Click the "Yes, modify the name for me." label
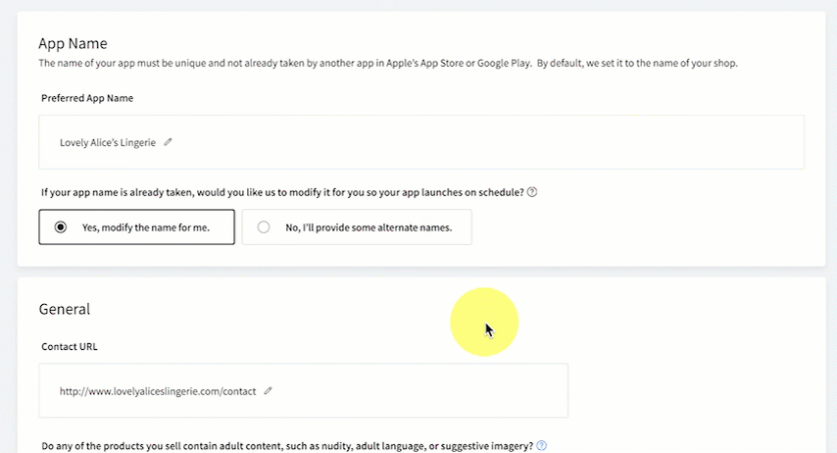Viewport: 837px width, 453px height. pyautogui.click(x=146, y=227)
